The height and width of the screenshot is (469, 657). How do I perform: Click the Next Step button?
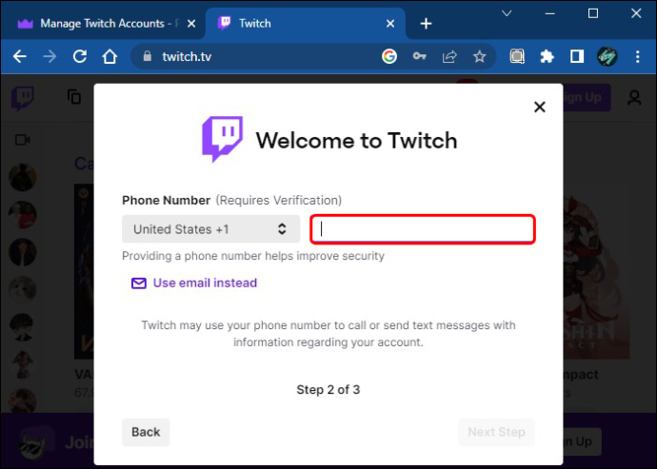pos(496,432)
